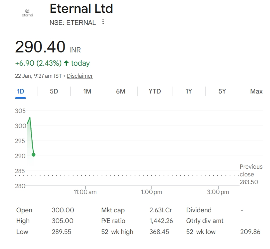Image resolution: width=270 pixels, height=249 pixels.
Task: Click the green current price dot
Action: click(x=33, y=155)
